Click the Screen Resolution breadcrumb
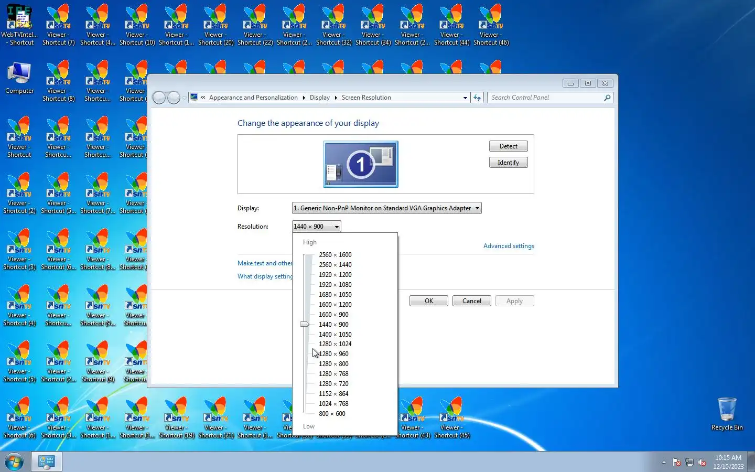Viewport: 755px width, 472px height. click(366, 98)
